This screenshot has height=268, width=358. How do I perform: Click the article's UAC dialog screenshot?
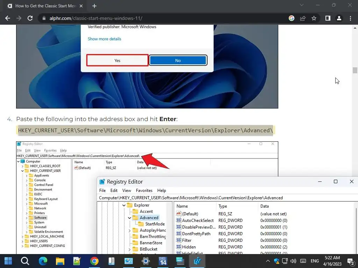point(147,66)
